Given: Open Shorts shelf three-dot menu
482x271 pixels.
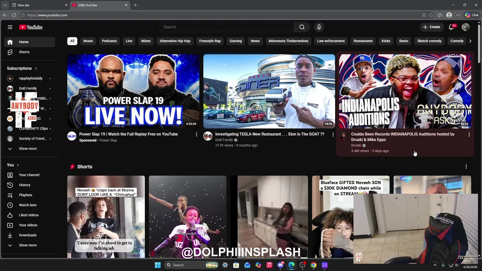Looking at the screenshot, I should pos(466,167).
